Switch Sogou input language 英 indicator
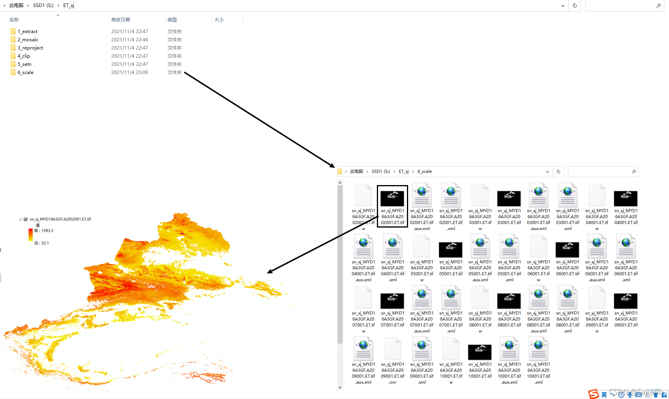Viewport: 669px width, 399px height. [x=604, y=395]
